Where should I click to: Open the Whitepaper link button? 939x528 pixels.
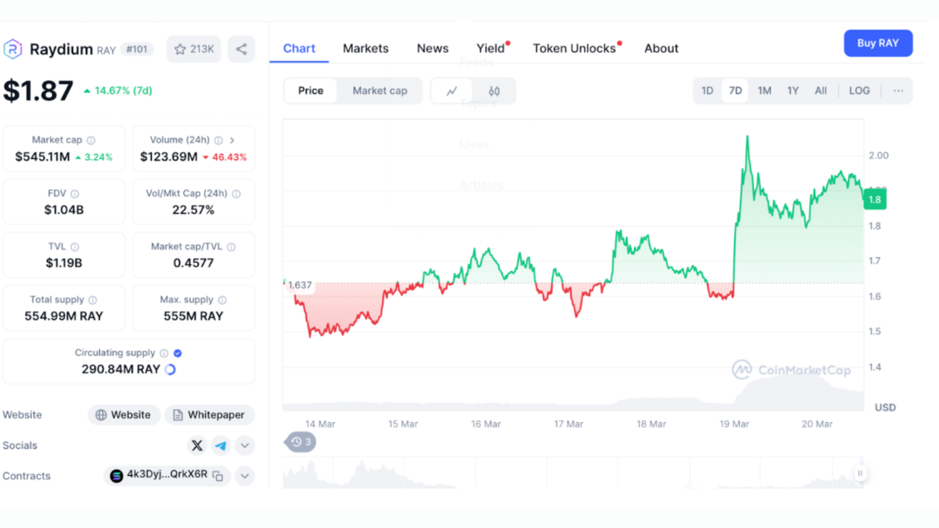[210, 415]
